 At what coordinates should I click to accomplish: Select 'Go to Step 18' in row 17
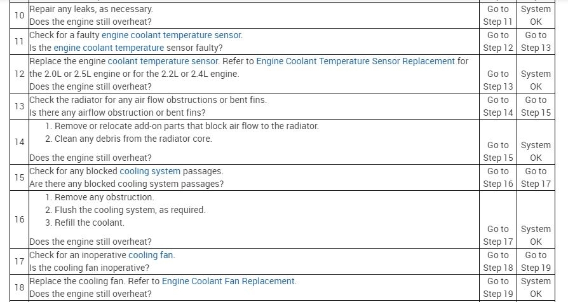point(497,261)
